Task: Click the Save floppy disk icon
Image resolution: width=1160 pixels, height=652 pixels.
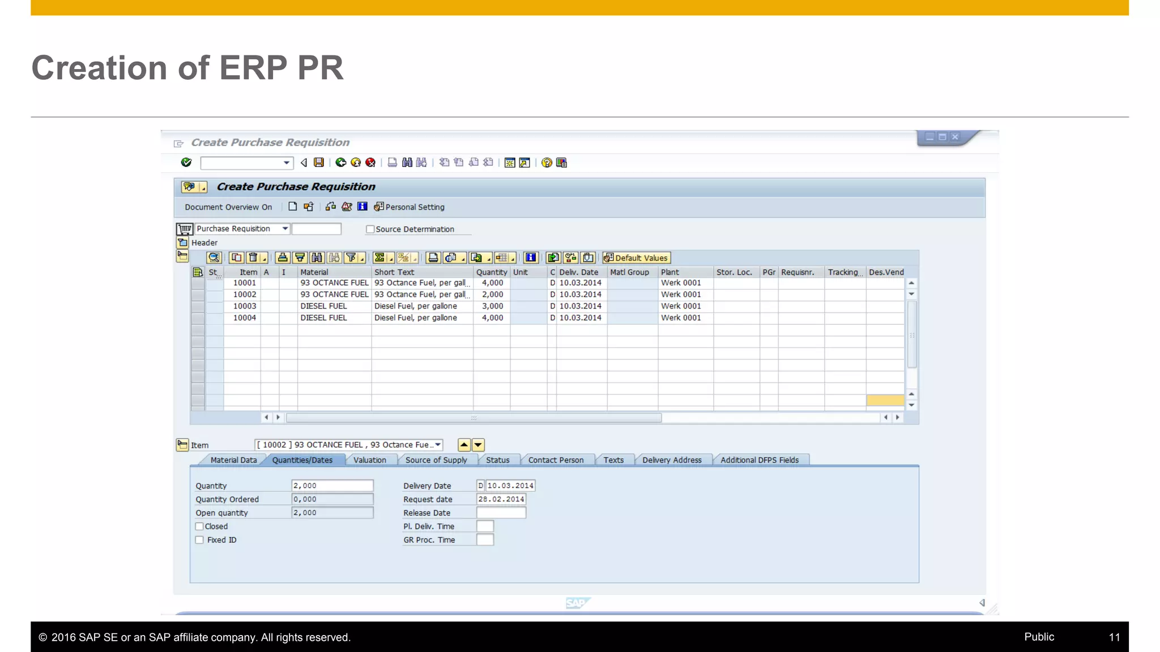Action: point(319,162)
